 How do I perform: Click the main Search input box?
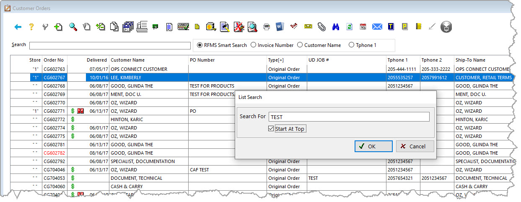coord(110,46)
